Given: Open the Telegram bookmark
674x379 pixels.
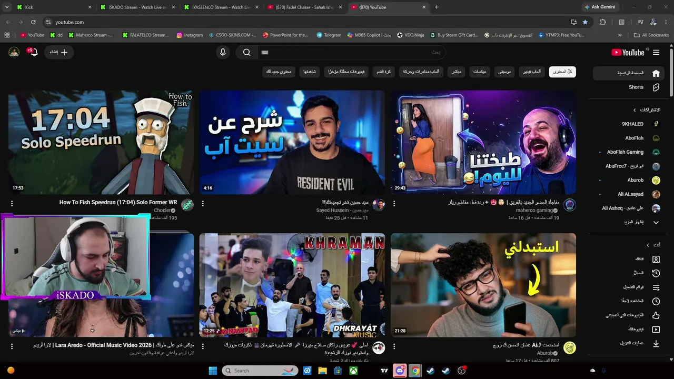Looking at the screenshot, I should (329, 35).
